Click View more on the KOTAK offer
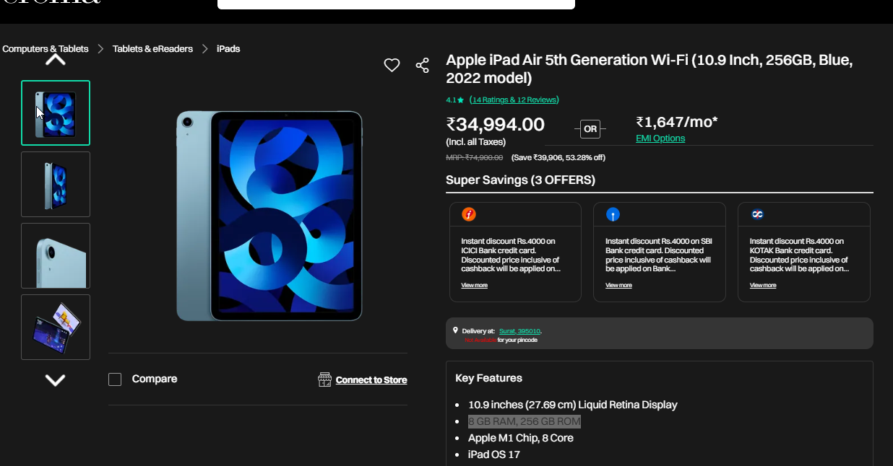Image resolution: width=893 pixels, height=466 pixels. pos(763,286)
